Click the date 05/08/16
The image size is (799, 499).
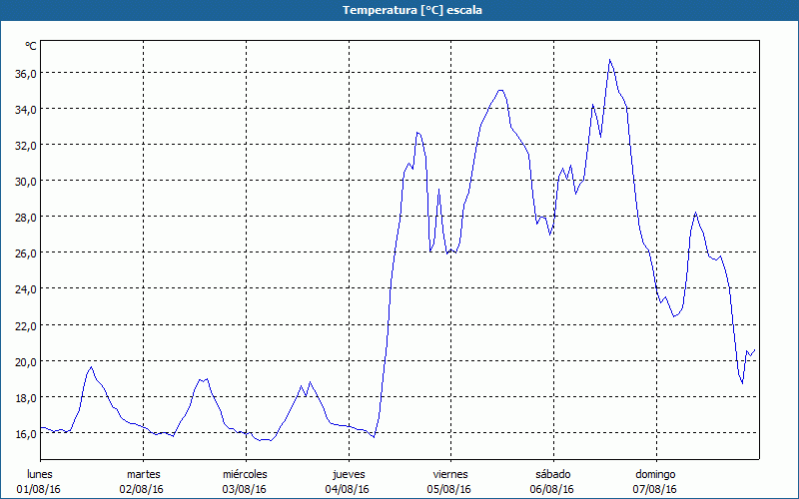pos(448,489)
